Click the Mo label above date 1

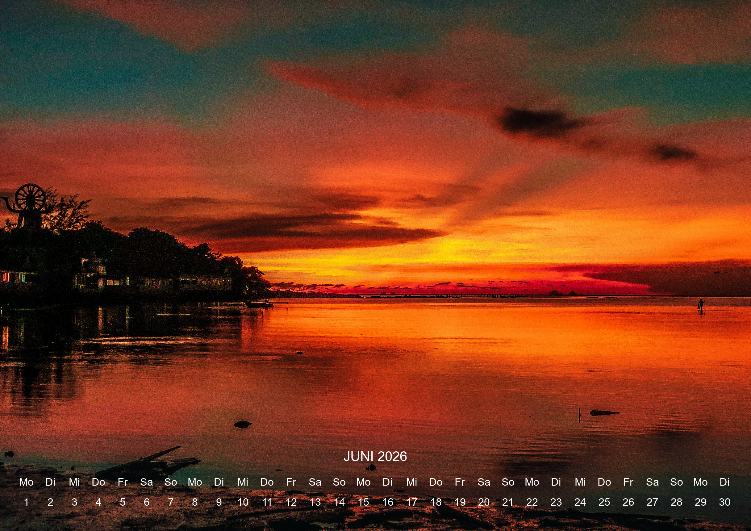[26, 482]
